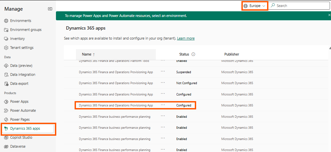Screen dimensions: 331x152
Task: Click the Power Automate icon
Action: tap(6, 110)
